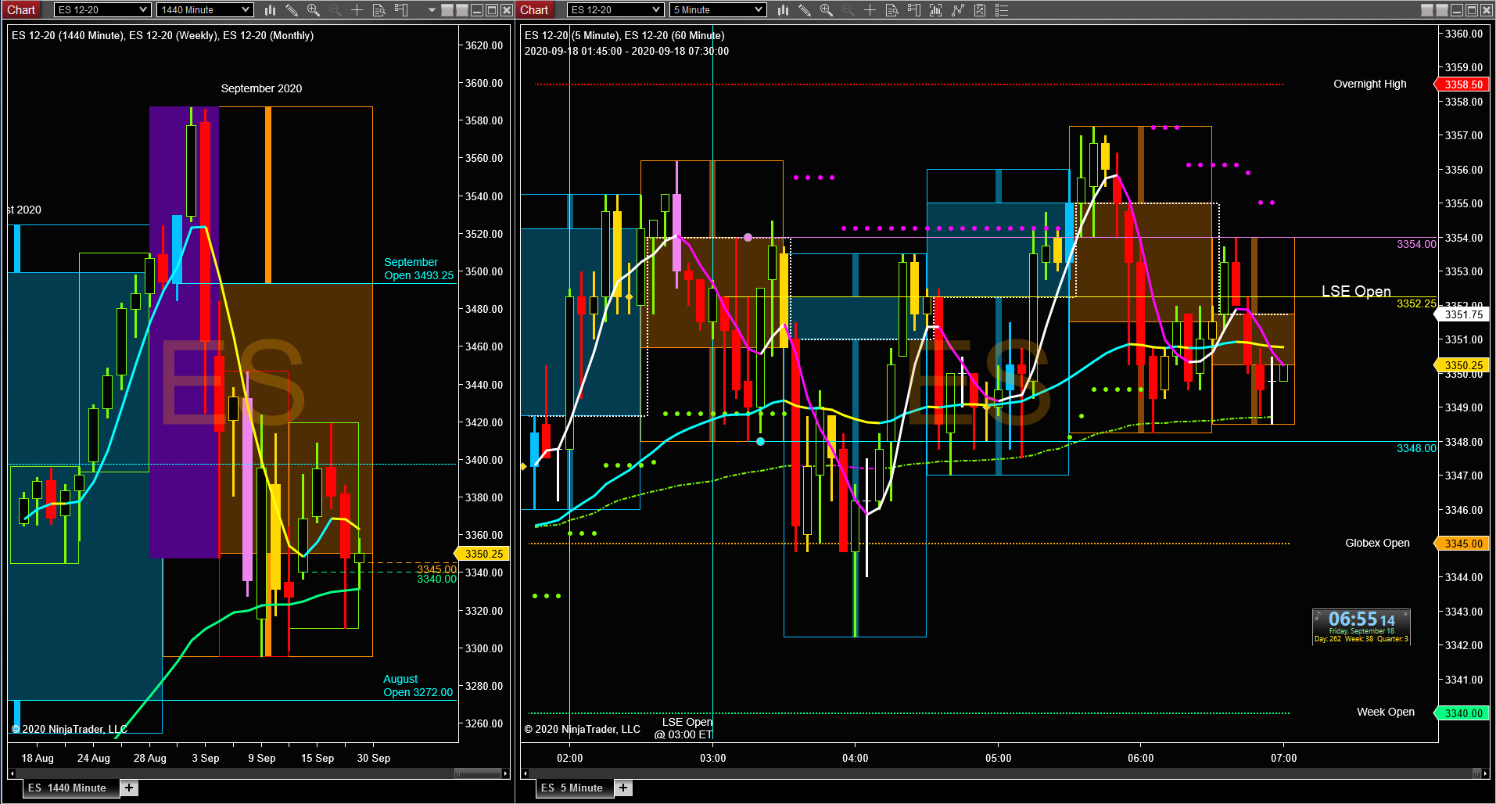
Task: Open instrument selector ES 12-20 on left chart
Action: click(102, 10)
